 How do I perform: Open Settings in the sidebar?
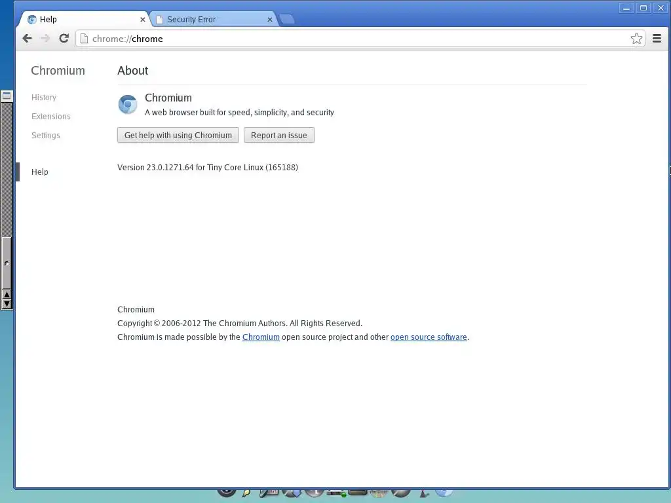(46, 135)
